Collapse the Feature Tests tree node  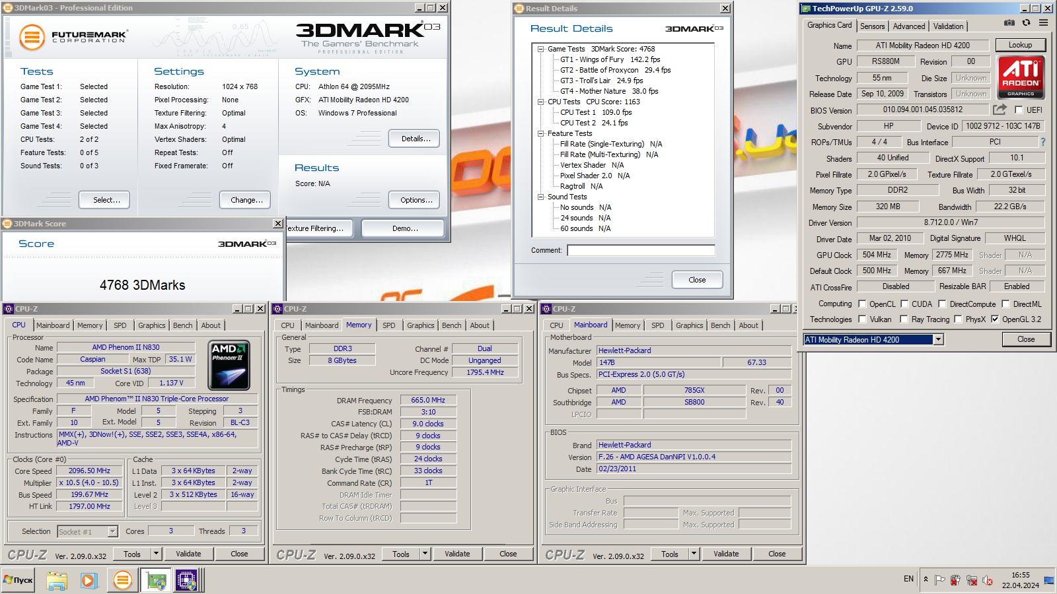click(x=541, y=133)
